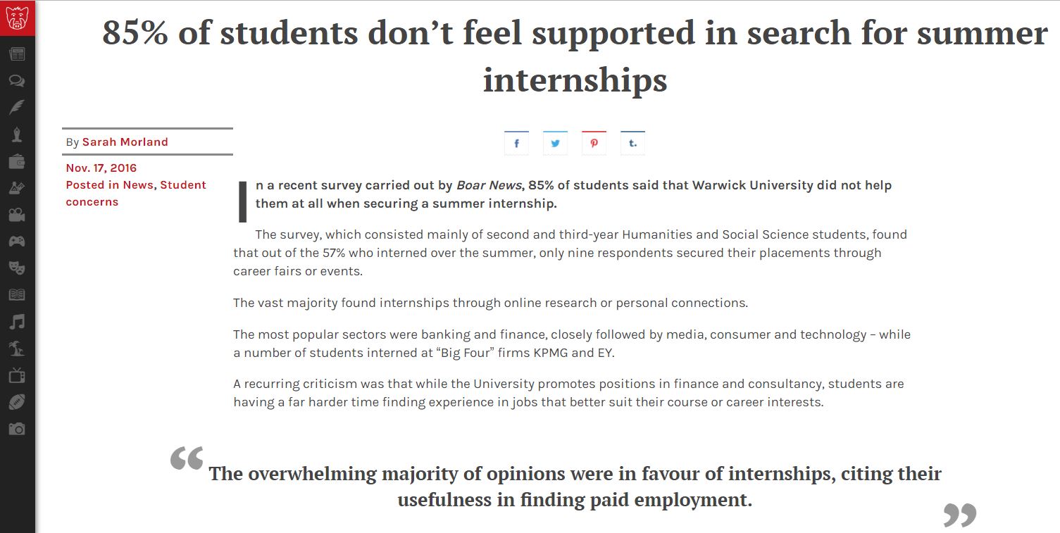This screenshot has height=533, width=1060.
Task: Share the article on Tumblr
Action: (x=632, y=143)
